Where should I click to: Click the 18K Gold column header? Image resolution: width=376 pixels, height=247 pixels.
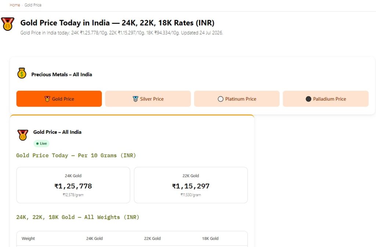tap(210, 238)
